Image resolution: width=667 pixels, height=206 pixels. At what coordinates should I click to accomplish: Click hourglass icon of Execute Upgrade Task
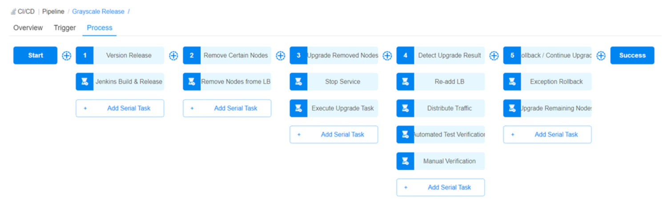(298, 108)
